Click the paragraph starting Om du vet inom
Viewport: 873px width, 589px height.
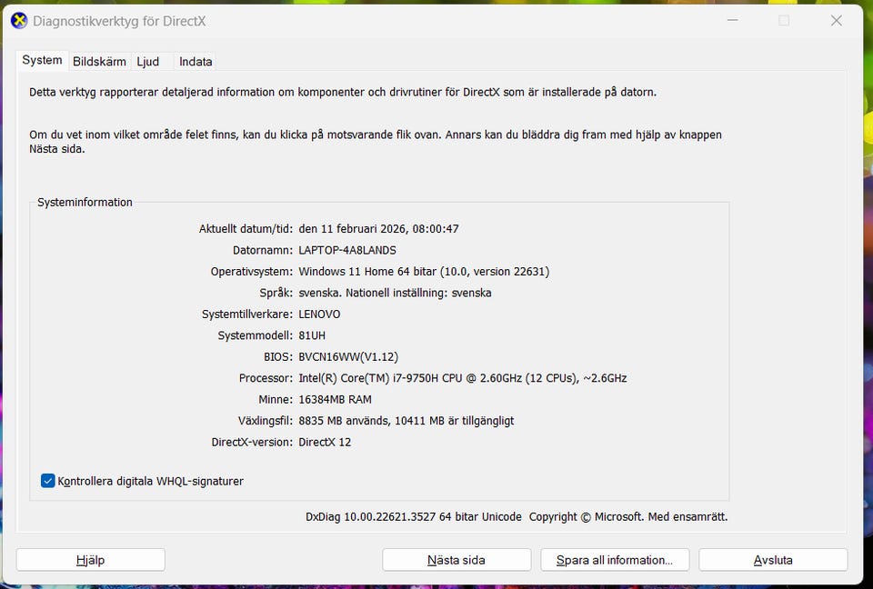click(x=376, y=142)
